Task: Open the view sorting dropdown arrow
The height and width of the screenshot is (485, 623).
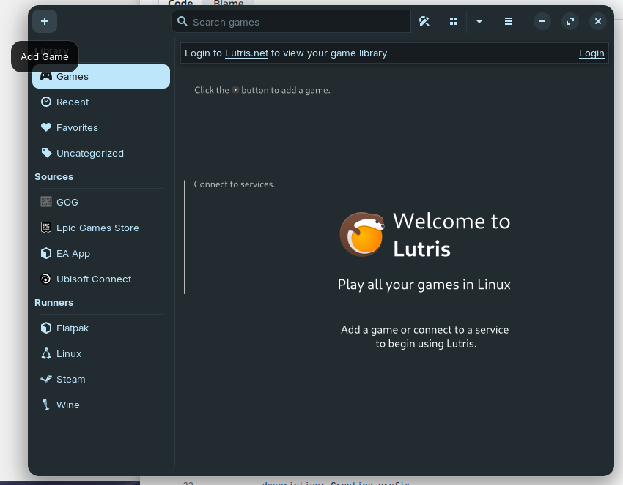Action: [x=479, y=21]
